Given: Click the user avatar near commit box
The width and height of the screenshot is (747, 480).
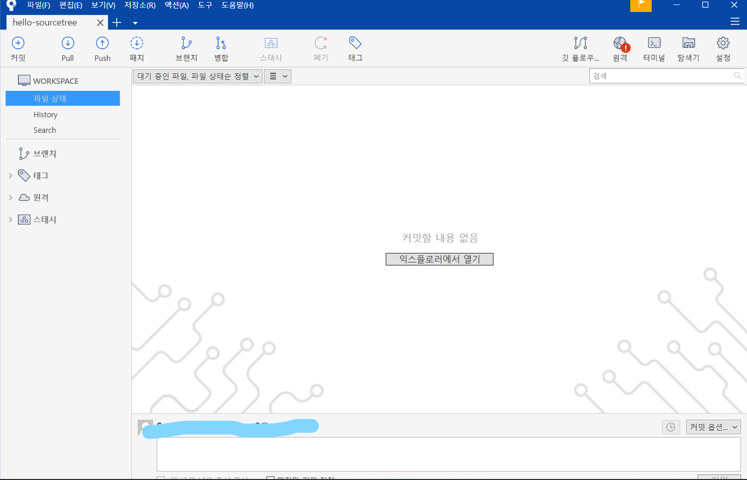Looking at the screenshot, I should point(145,427).
